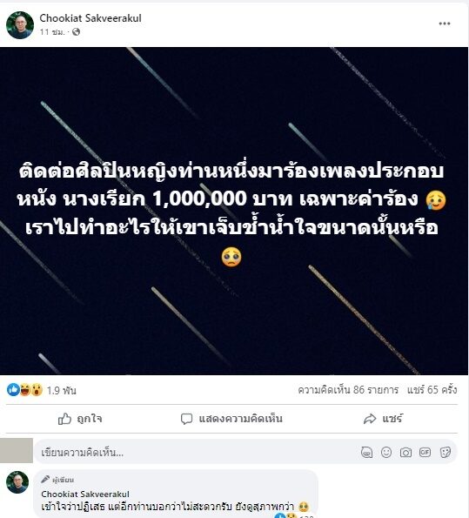Click the post author's profile picture

(x=20, y=25)
